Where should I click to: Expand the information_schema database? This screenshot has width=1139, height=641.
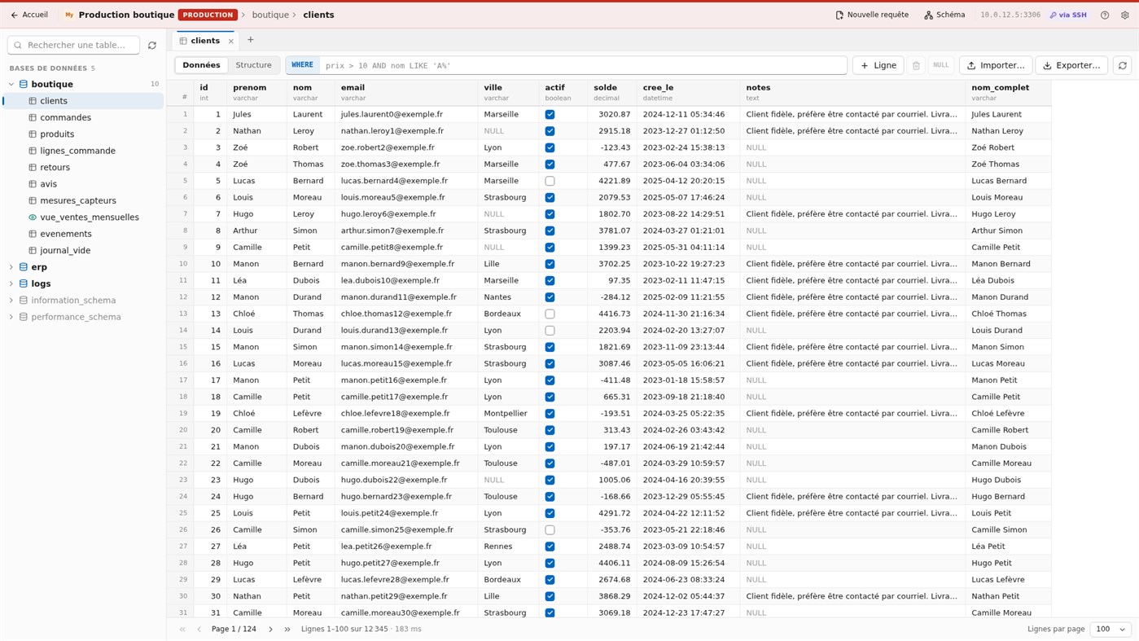click(11, 301)
